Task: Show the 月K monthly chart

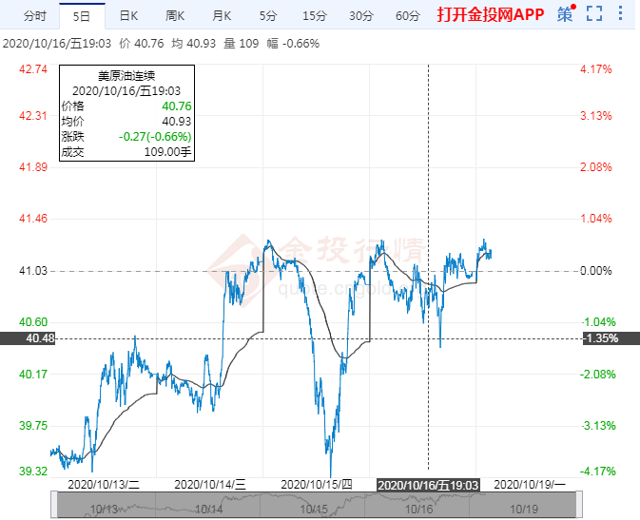Action: click(222, 15)
